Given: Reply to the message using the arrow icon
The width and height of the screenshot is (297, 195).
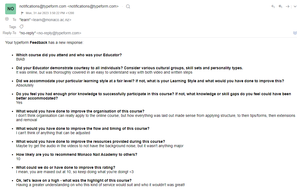Looking at the screenshot, I should click(x=273, y=6).
